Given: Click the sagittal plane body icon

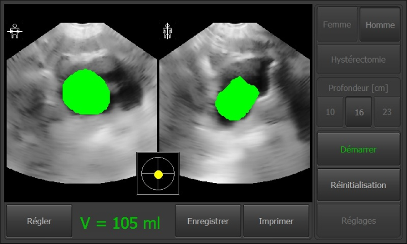Looking at the screenshot, I should (x=167, y=31).
